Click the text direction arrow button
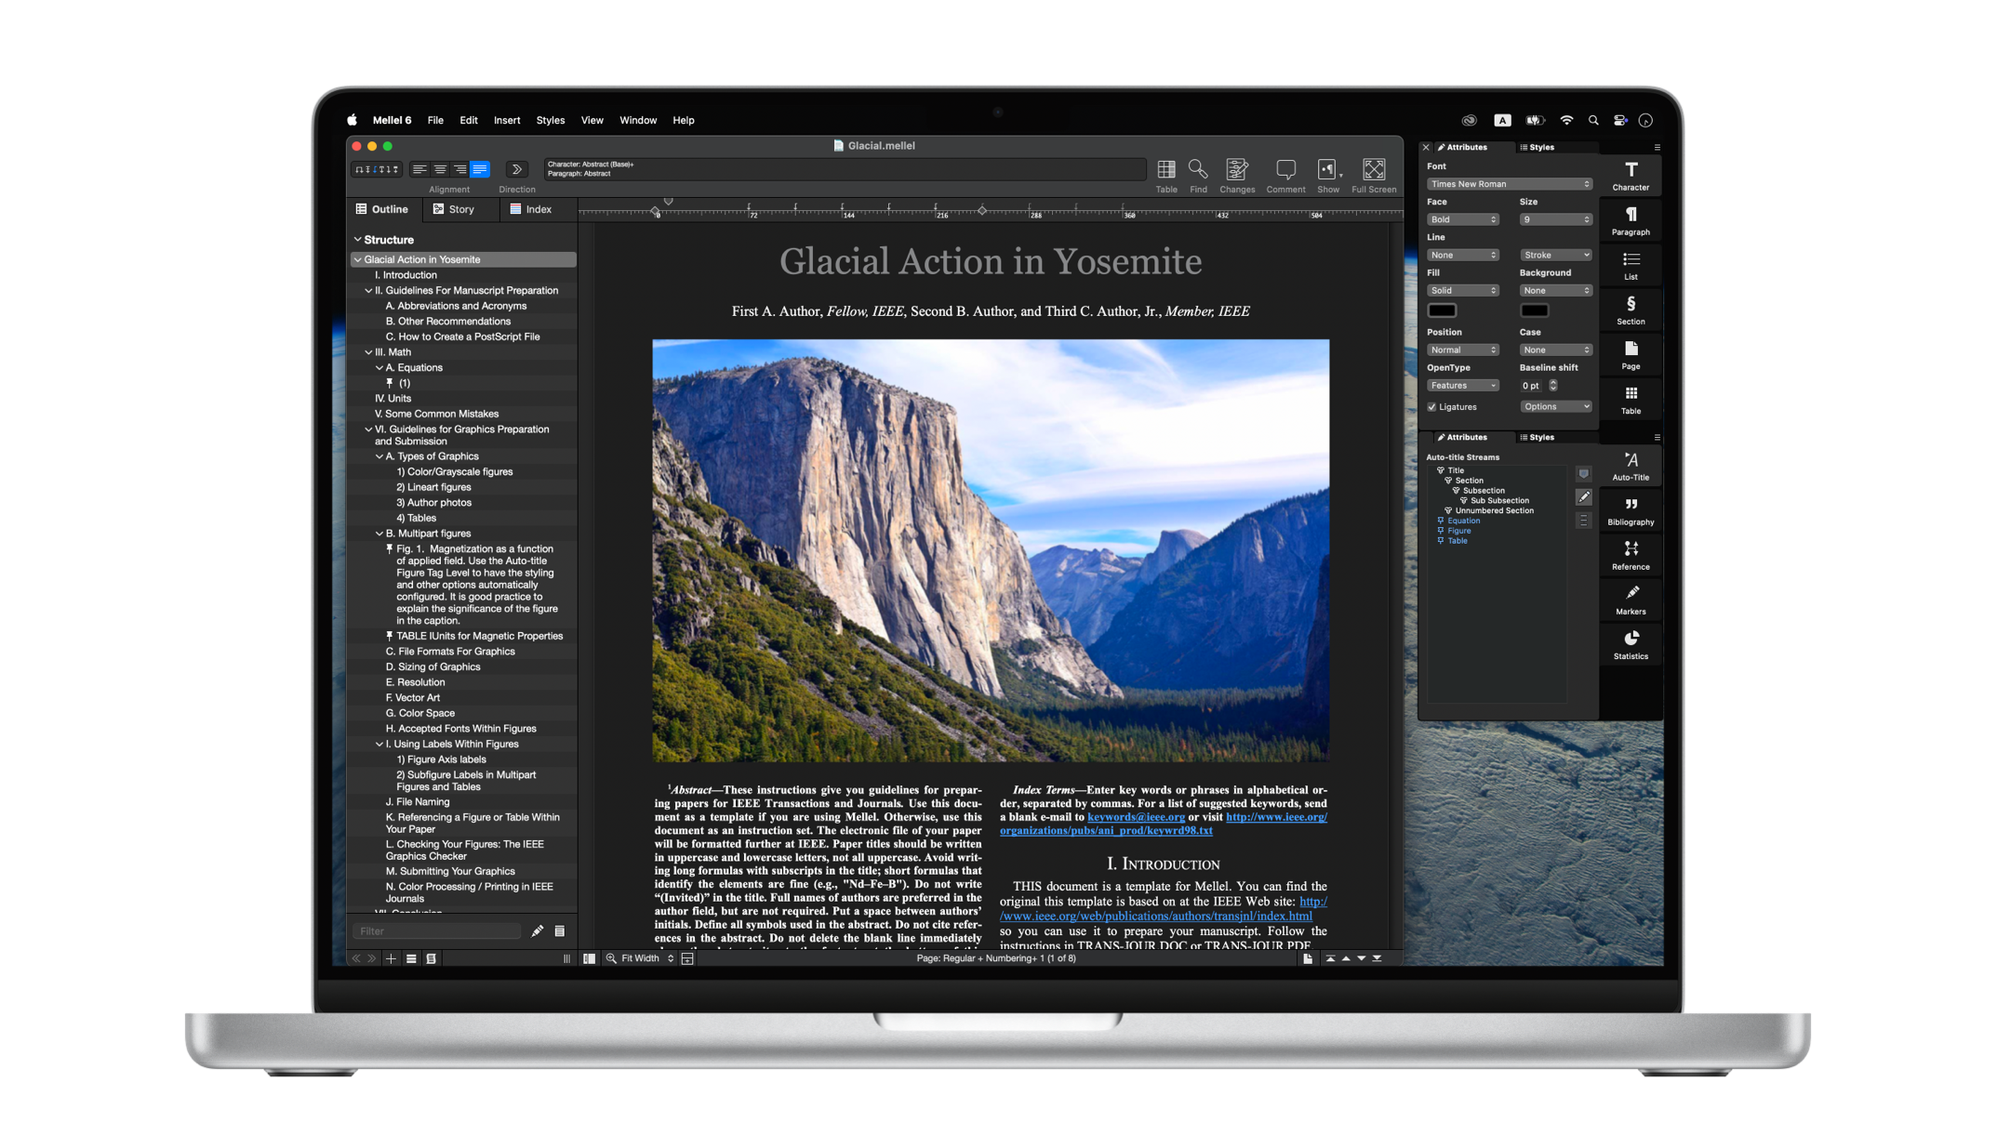The width and height of the screenshot is (1997, 1135). click(x=516, y=169)
